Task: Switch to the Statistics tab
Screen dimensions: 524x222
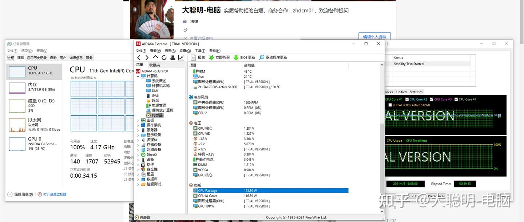Action: pyautogui.click(x=416, y=92)
